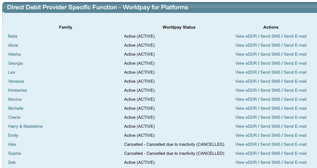
Task: Send E-mail to Kimberlee
Action: click(295, 90)
